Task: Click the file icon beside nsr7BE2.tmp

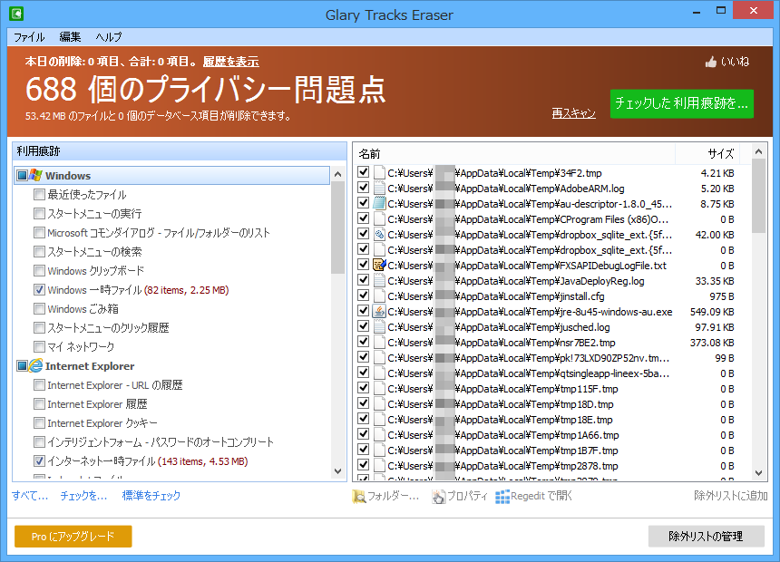Action: pyautogui.click(x=379, y=342)
